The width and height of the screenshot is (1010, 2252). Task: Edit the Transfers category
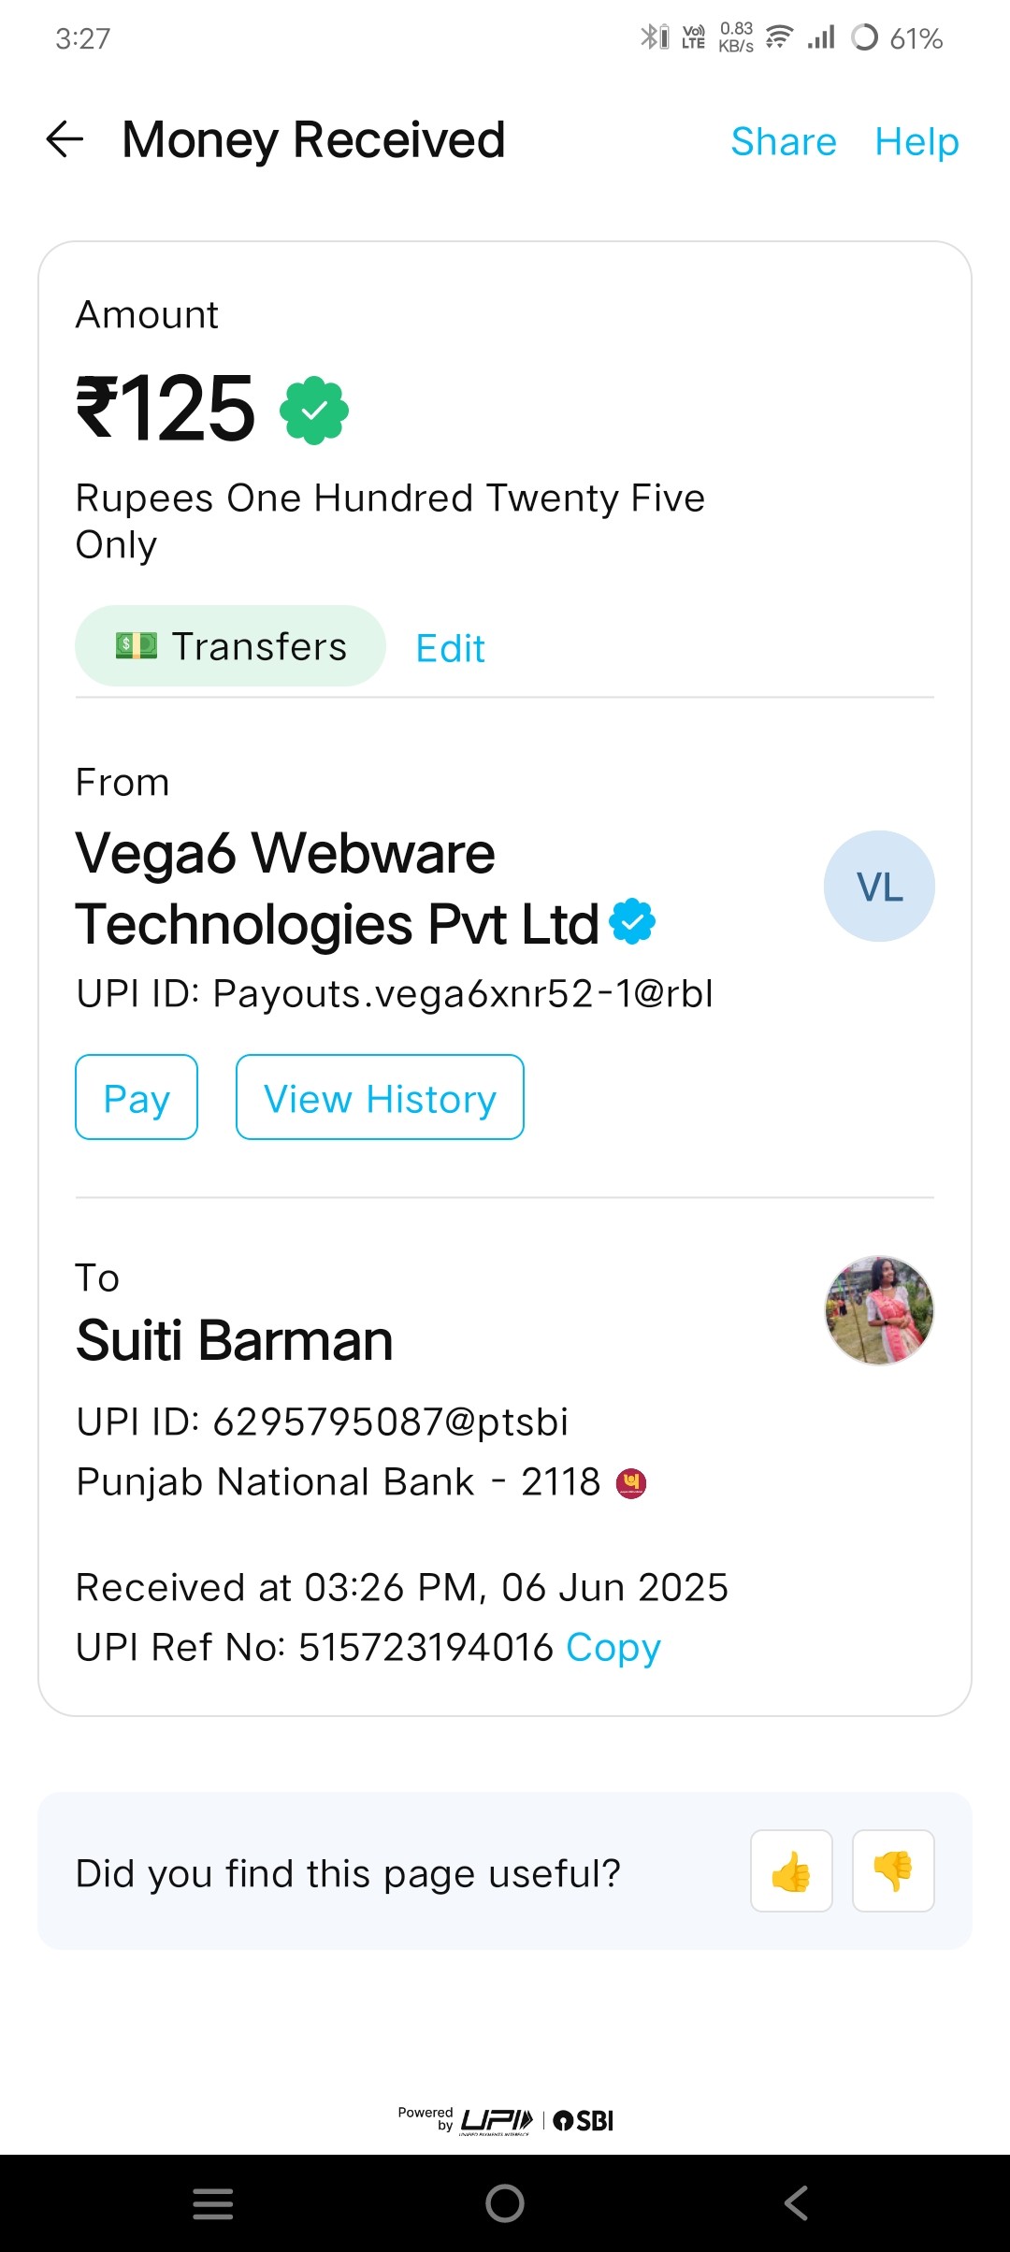(450, 647)
